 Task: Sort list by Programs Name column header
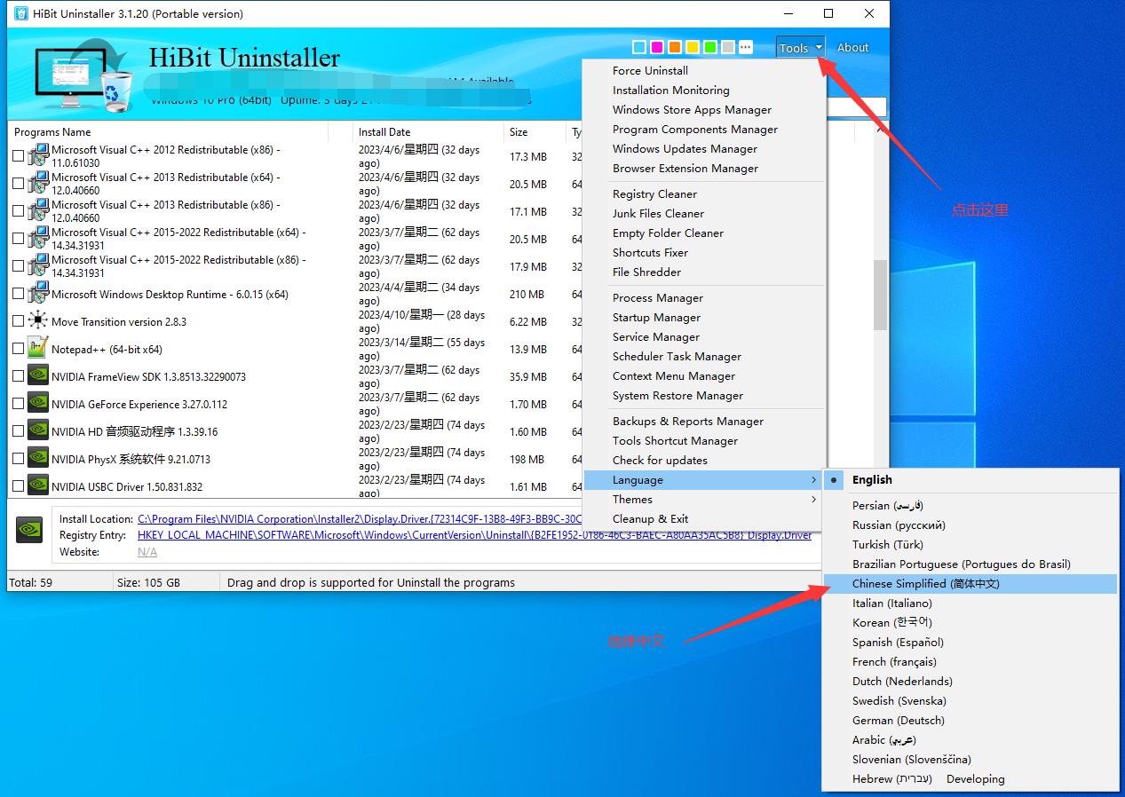tap(52, 132)
